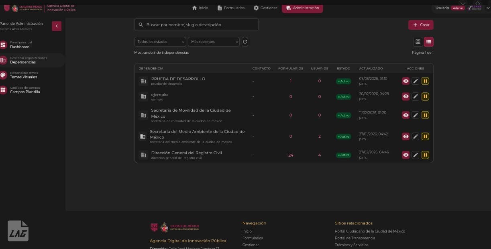Open the footer Gestionar link
This screenshot has height=249, width=491.
coord(251,245)
